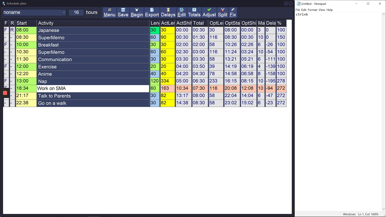Toggle the F flag for Exercise row
Screen dimensions: 386x217
(6, 67)
